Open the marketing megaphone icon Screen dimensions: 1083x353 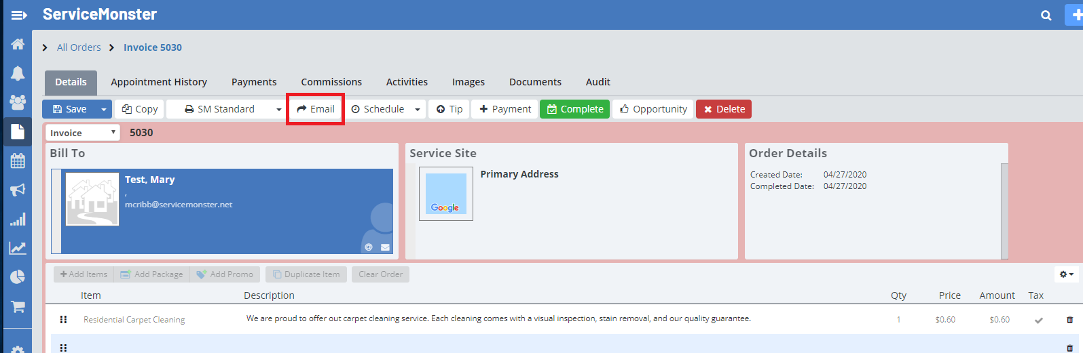18,190
